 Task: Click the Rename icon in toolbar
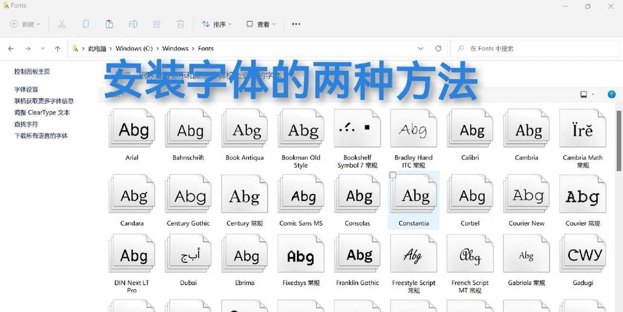tap(133, 24)
